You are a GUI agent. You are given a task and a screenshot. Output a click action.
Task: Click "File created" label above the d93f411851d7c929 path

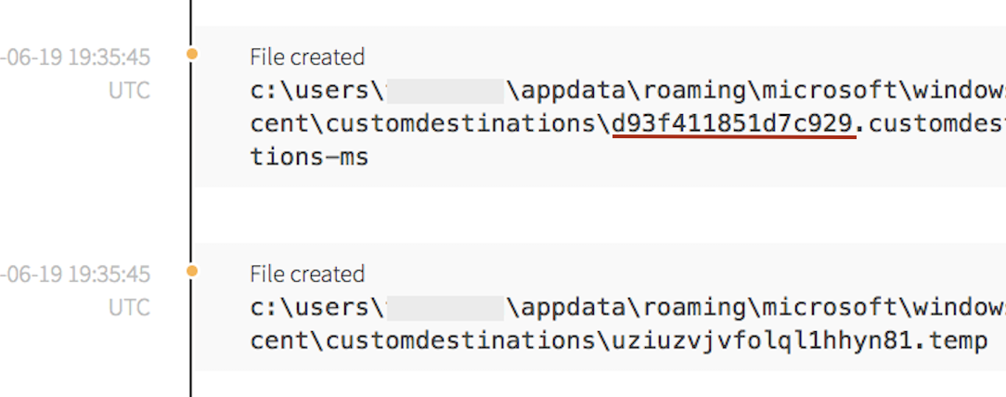307,57
